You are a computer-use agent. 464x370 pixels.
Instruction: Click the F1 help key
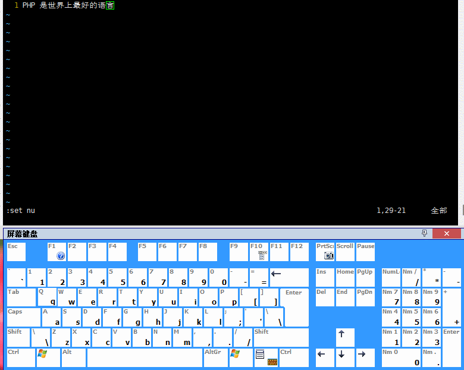(57, 252)
